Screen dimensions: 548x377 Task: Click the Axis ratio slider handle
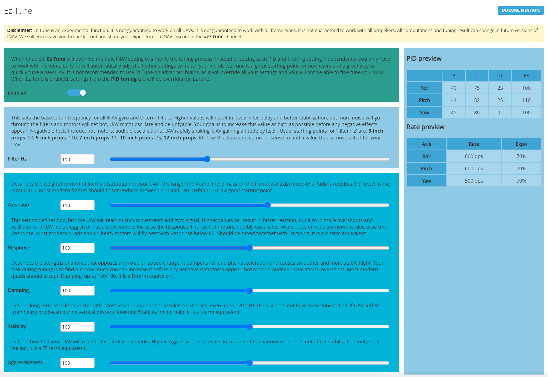coord(268,205)
